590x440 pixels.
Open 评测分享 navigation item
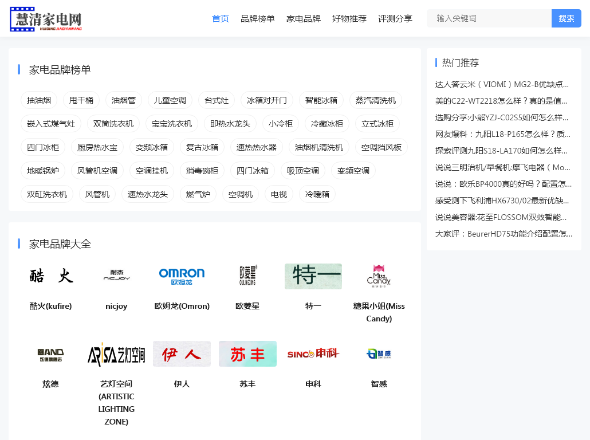click(x=395, y=18)
